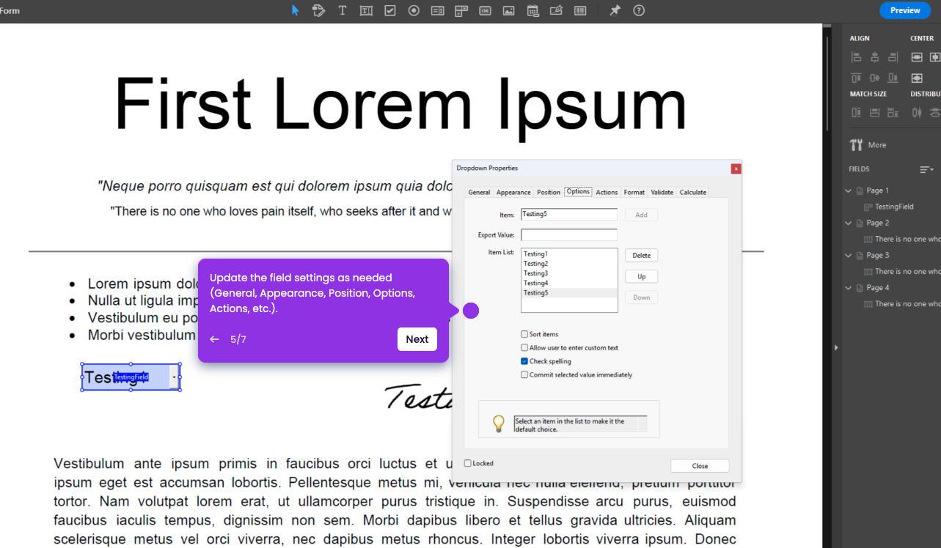Move item with the Up button
941x548 pixels.
tap(642, 277)
